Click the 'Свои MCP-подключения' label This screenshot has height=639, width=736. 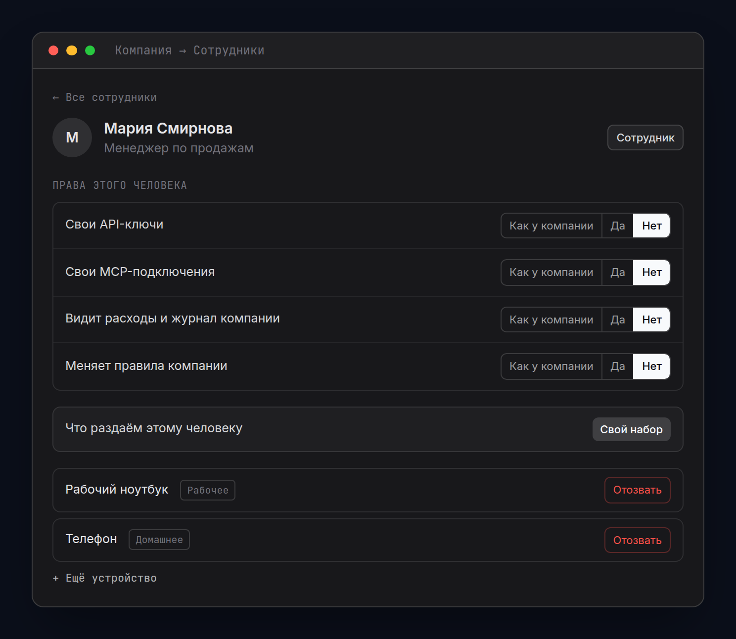pos(140,272)
